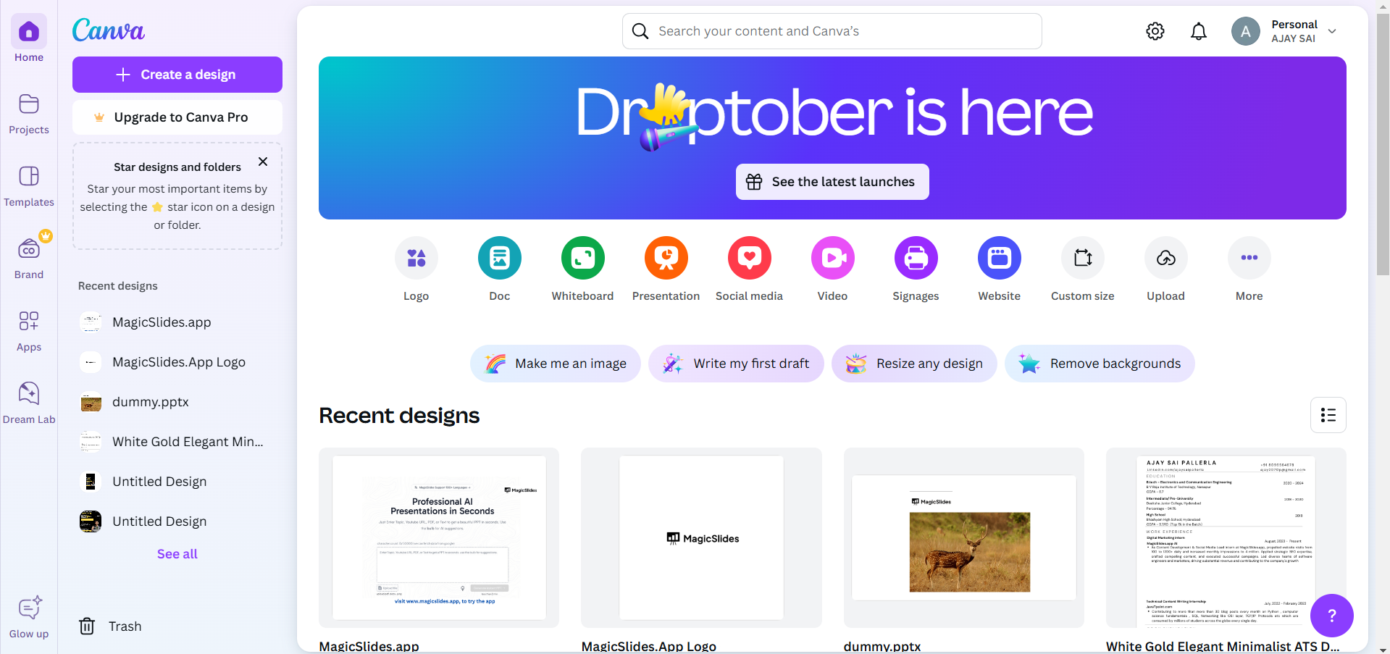Open the MagicSlides.App Logo design thumbnail
Viewport: 1390px width, 654px height.
tap(701, 537)
